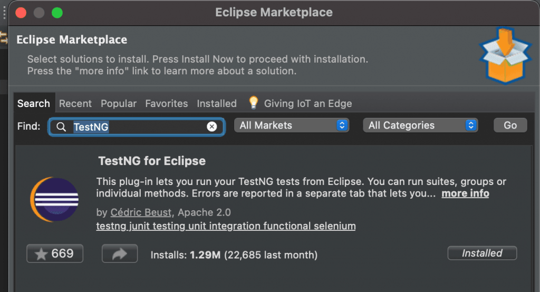Select the Favorites tab
The image size is (540, 292).
(167, 104)
